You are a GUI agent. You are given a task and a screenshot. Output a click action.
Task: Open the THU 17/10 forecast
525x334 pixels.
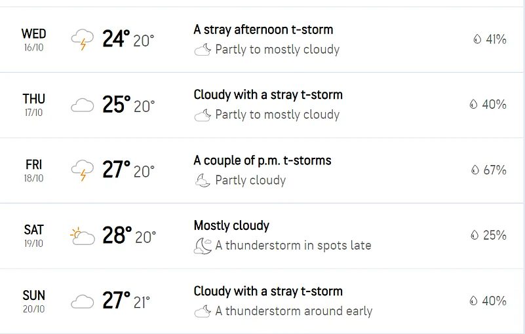click(x=33, y=105)
